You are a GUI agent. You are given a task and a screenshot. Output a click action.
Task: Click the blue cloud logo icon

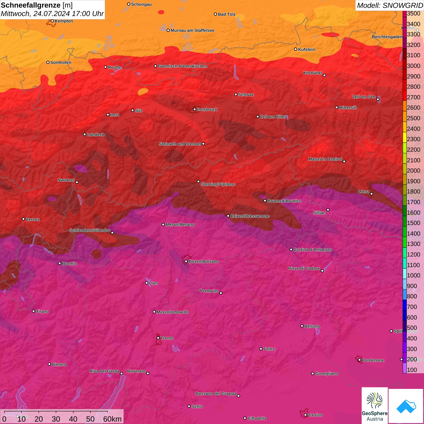click(x=406, y=406)
